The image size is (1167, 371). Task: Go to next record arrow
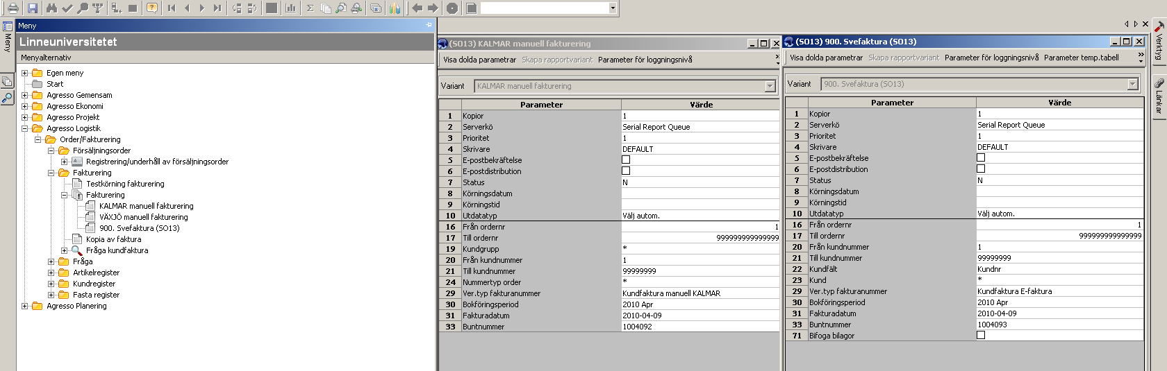[202, 8]
